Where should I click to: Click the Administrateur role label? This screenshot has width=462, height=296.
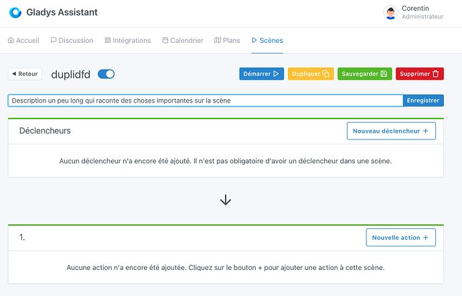422,17
